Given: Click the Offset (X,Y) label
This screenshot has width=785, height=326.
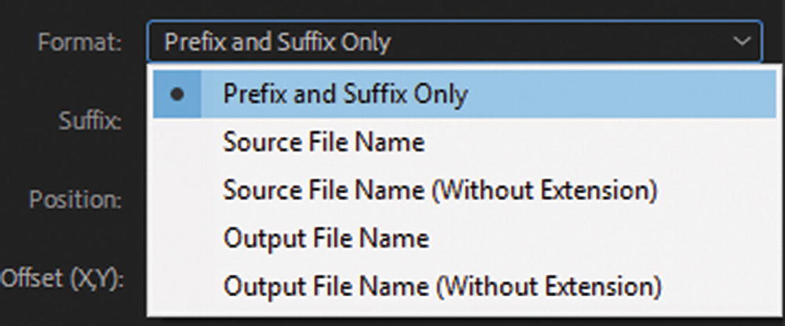Looking at the screenshot, I should pos(64,278).
